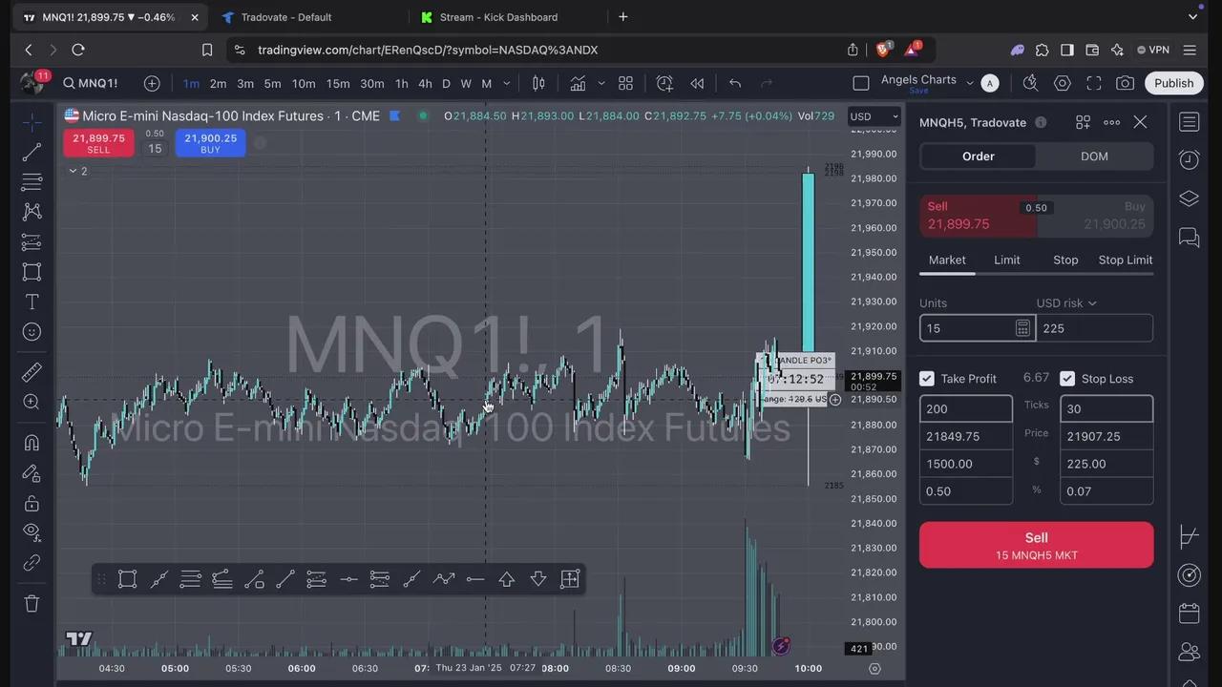Toggle stay in drawing mode

pos(32,472)
